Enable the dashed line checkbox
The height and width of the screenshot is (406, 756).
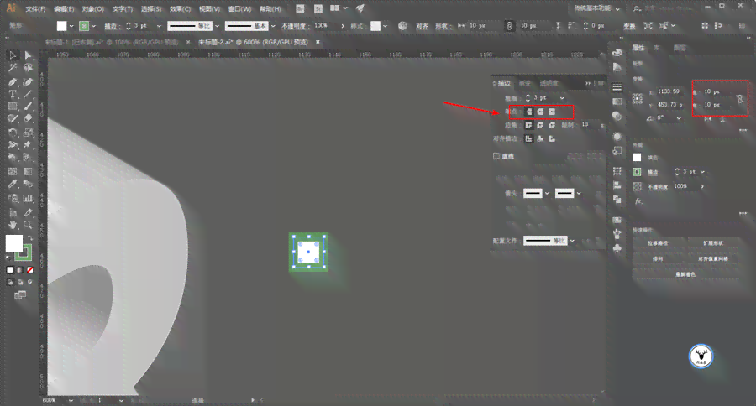[x=496, y=155]
